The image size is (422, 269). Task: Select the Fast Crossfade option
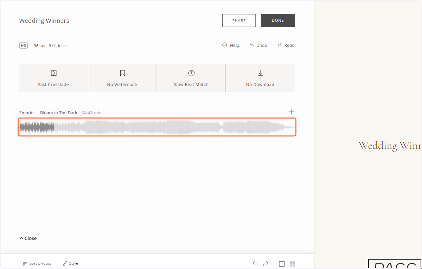pyautogui.click(x=53, y=78)
